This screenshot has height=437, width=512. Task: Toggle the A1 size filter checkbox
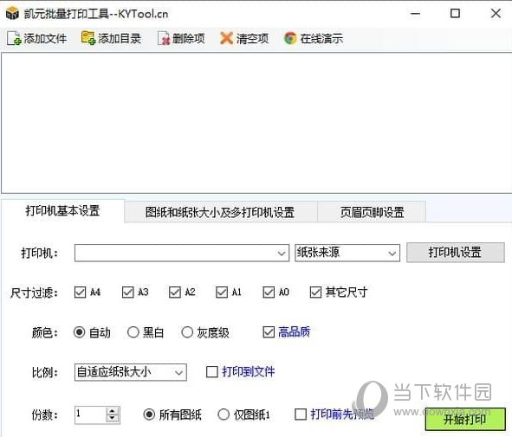tap(222, 292)
